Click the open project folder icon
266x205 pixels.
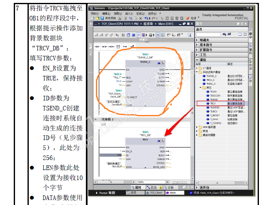tap(98, 18)
